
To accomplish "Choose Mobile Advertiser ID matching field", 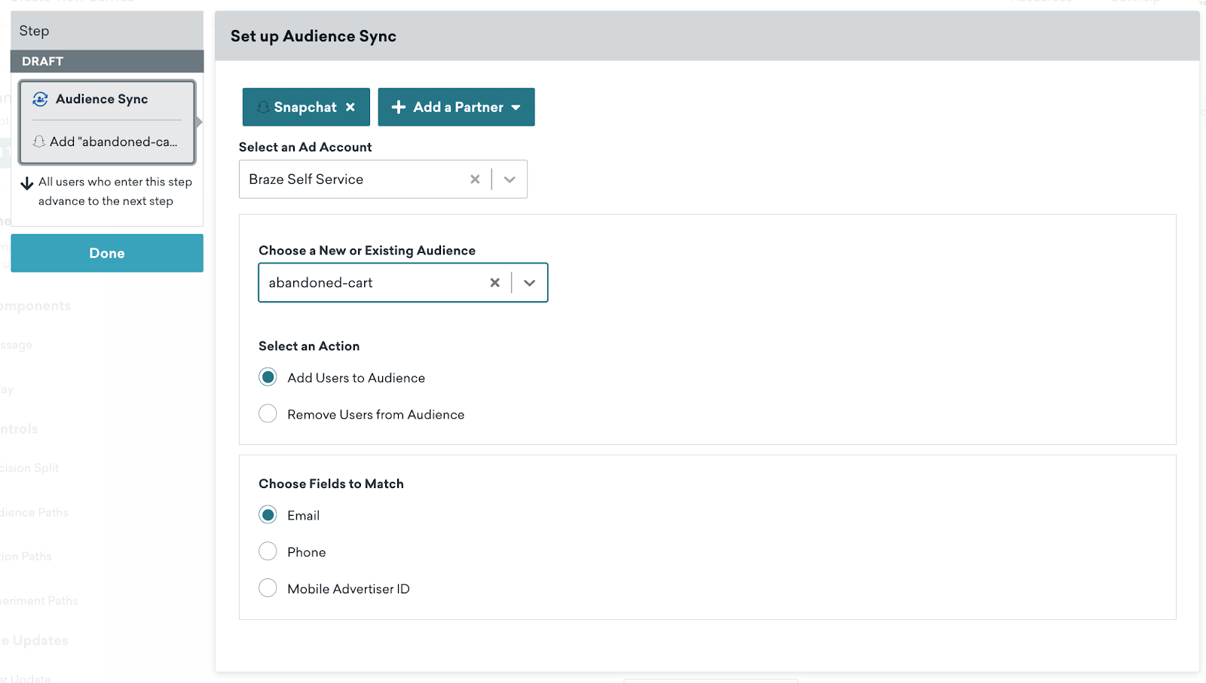I will pyautogui.click(x=268, y=588).
